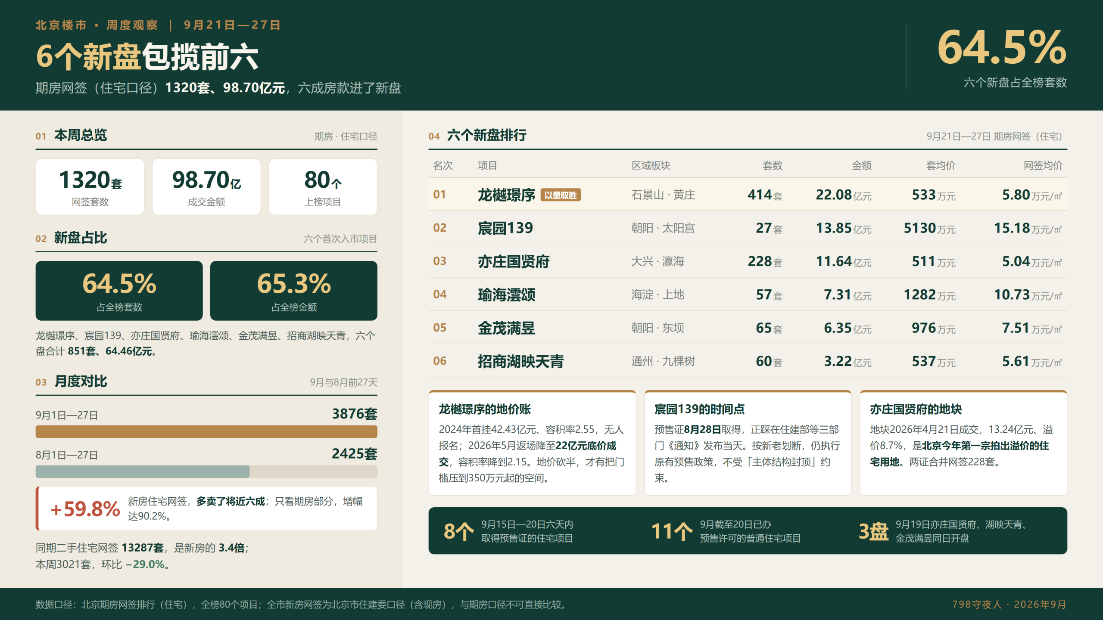The height and width of the screenshot is (620, 1103).
Task: Select the 瑜海澐颂 project name
Action: click(506, 294)
